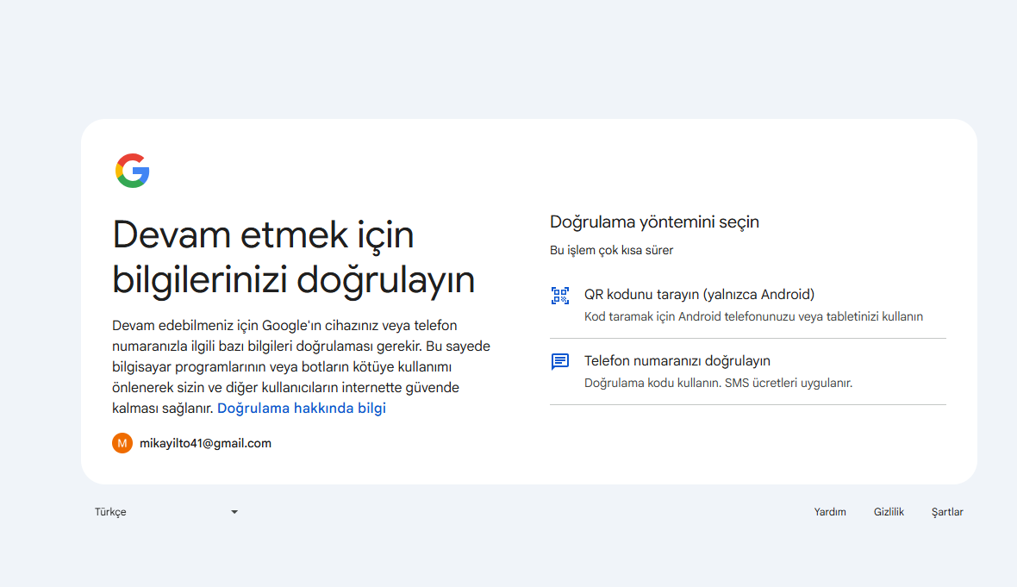
Task: Click the SMS message icon
Action: 559,361
